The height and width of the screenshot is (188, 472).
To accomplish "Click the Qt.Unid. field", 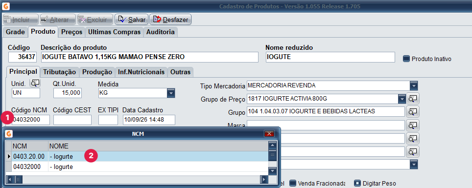I will pyautogui.click(x=68, y=93).
